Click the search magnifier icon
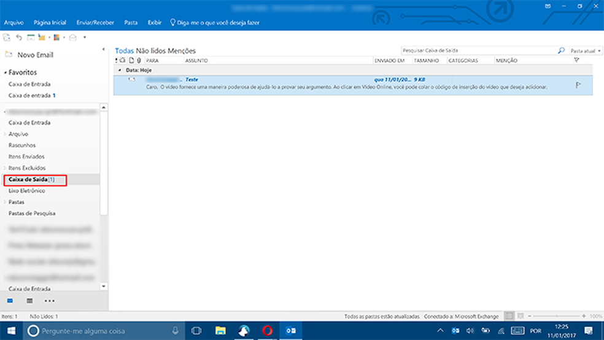This screenshot has height=340, width=604. click(x=561, y=50)
